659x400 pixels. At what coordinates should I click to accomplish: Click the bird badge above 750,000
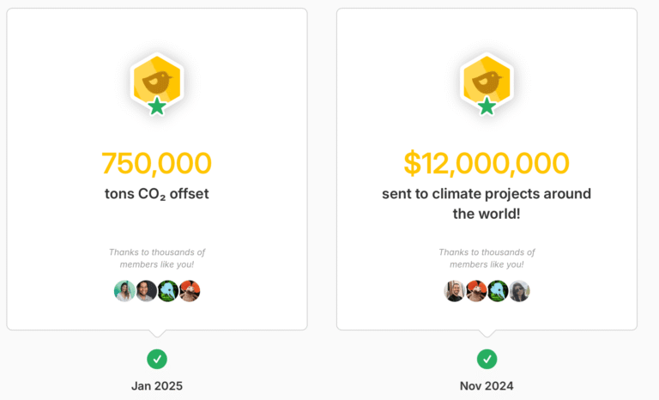click(157, 83)
